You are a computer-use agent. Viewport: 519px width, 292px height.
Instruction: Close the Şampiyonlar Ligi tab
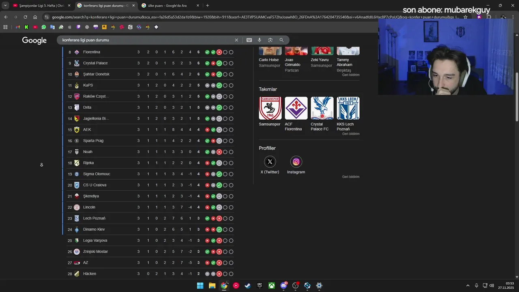click(69, 6)
